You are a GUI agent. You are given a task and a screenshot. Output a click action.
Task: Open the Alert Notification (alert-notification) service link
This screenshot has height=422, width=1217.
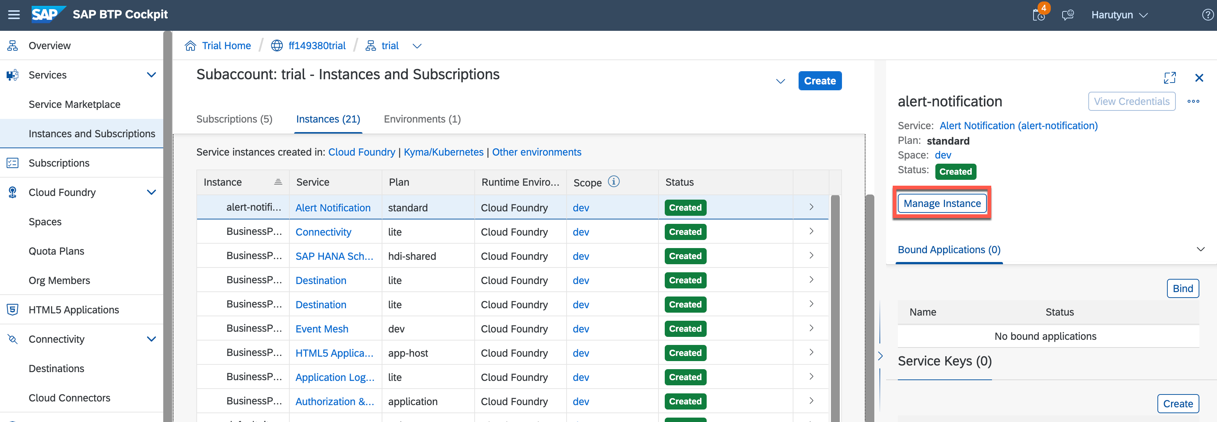(x=1018, y=126)
